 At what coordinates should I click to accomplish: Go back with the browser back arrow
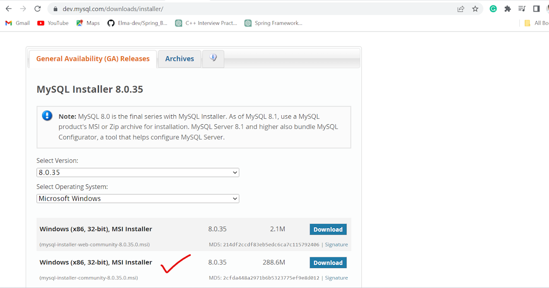[9, 9]
